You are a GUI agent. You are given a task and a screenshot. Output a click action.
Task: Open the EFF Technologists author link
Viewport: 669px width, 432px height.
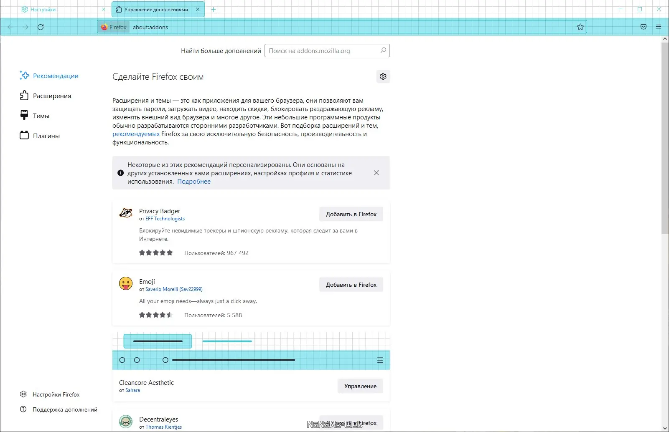(165, 219)
